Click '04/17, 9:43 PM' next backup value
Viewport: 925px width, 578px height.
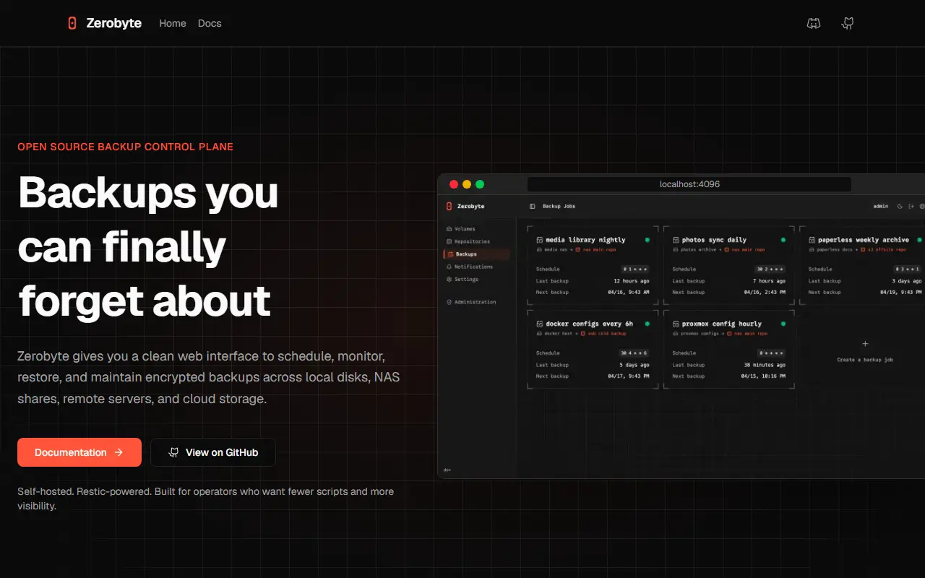pyautogui.click(x=629, y=376)
